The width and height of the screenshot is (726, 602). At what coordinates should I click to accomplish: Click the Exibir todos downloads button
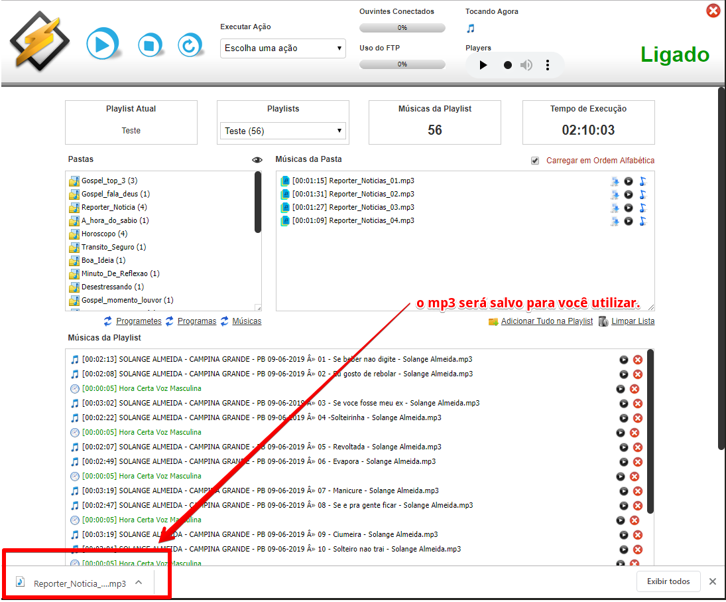[x=669, y=581]
